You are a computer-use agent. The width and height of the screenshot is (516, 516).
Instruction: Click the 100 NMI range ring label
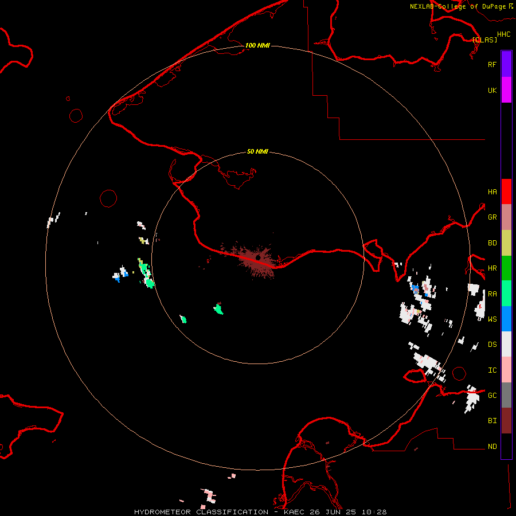(257, 45)
